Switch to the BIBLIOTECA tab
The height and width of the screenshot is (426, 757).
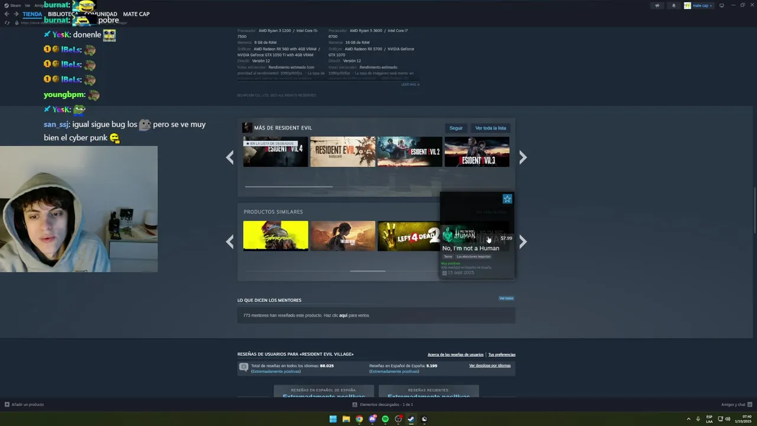click(63, 14)
